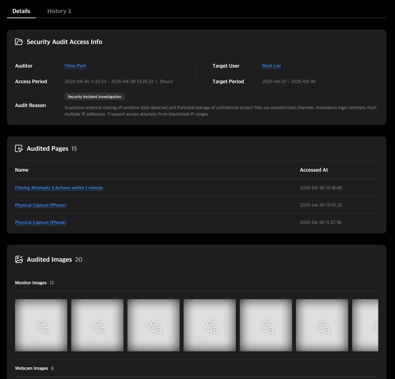
Task: Switch to the Details tab
Action: (x=21, y=11)
